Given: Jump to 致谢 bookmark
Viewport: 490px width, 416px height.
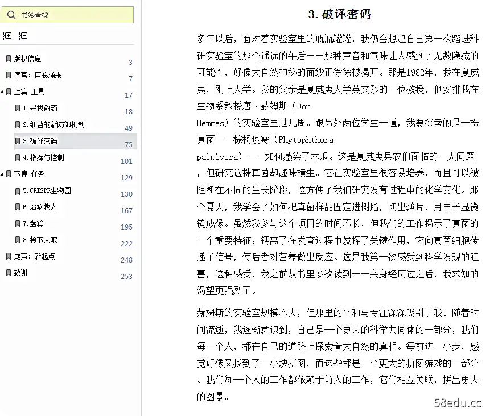Looking at the screenshot, I should tap(20, 273).
